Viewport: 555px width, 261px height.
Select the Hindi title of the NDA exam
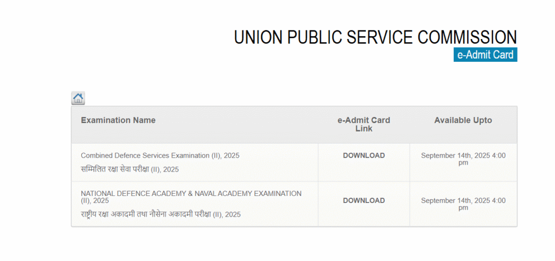(160, 214)
